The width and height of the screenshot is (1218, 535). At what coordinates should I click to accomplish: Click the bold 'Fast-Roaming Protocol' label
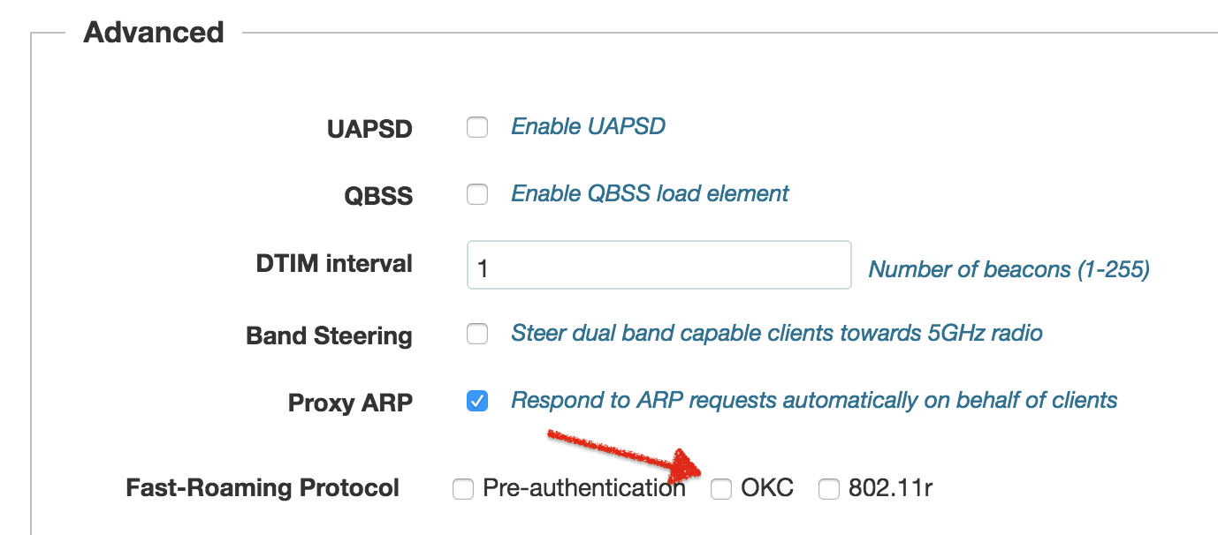pyautogui.click(x=263, y=487)
